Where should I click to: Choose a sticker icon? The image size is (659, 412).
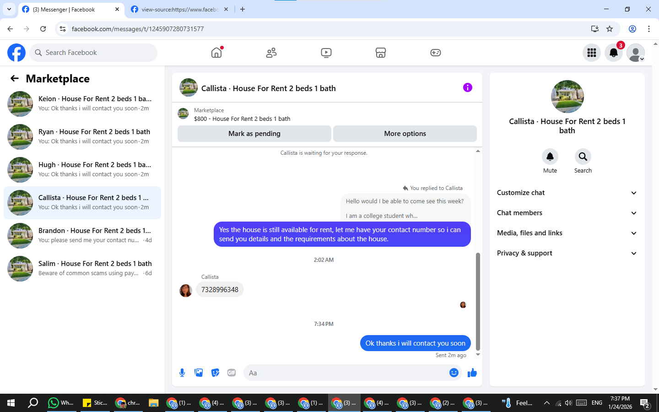tap(215, 373)
